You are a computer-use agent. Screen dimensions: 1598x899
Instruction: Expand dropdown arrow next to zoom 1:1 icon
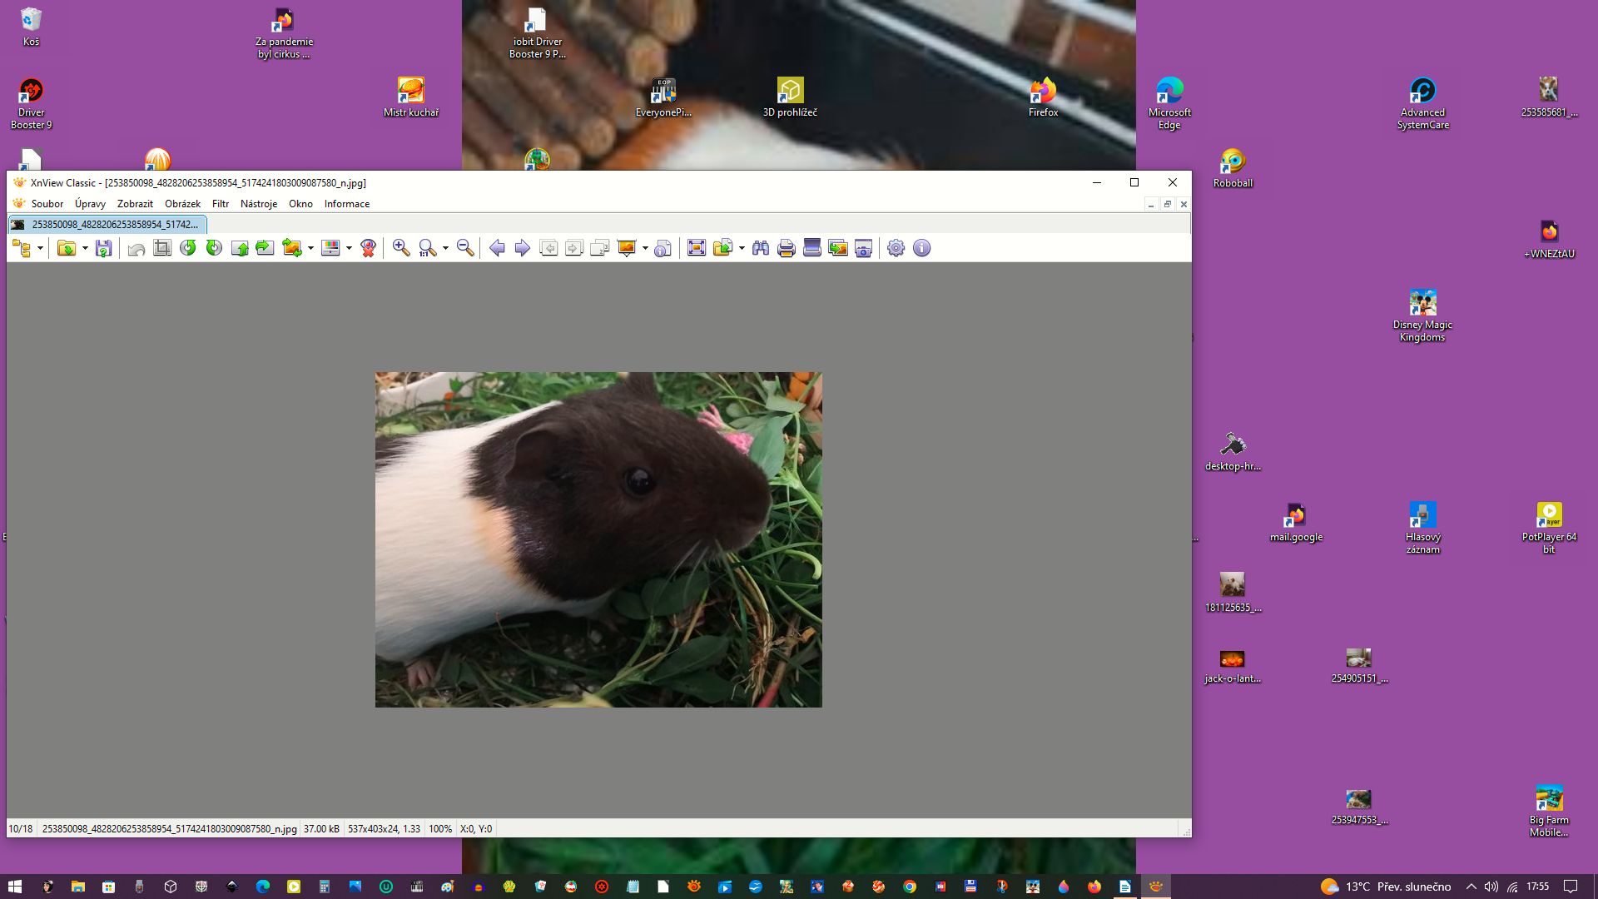[445, 248]
